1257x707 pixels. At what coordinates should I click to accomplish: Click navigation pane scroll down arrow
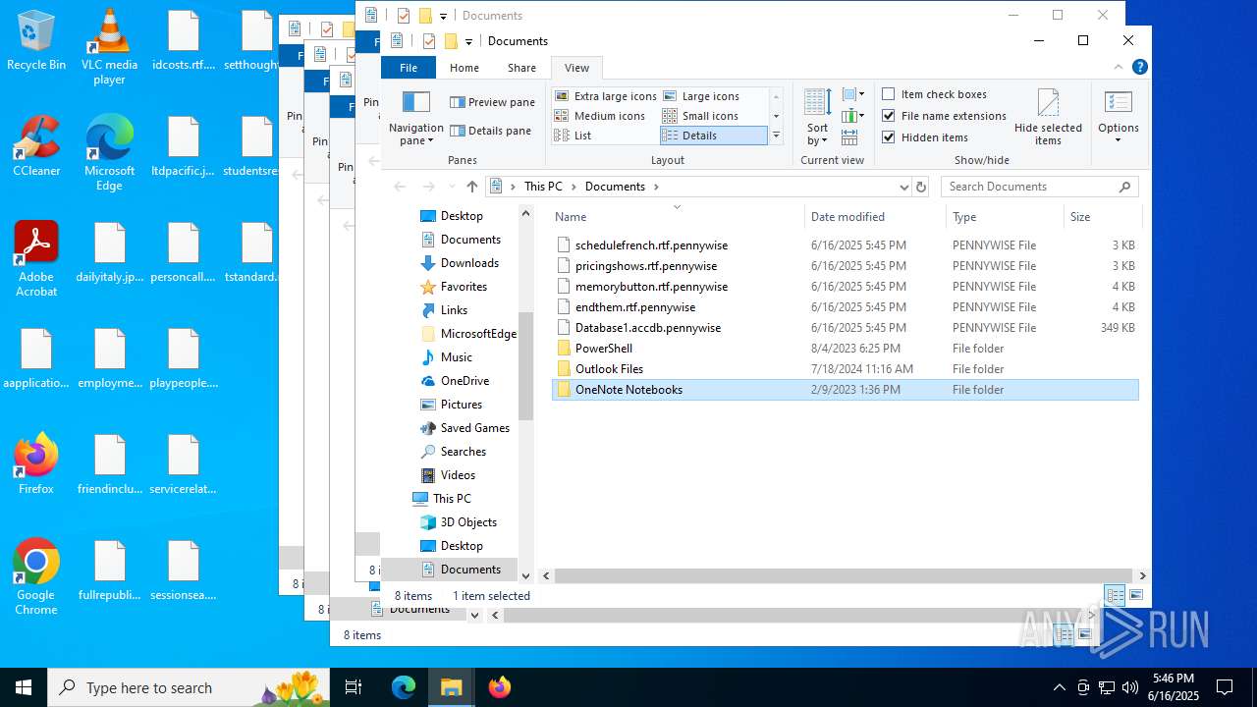coord(525,576)
